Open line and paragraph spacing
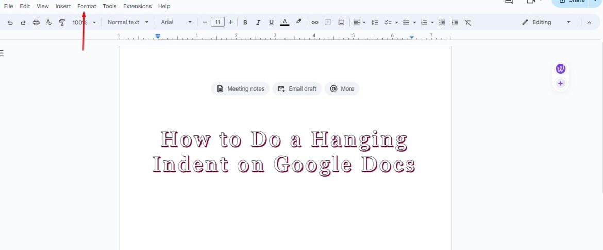This screenshot has width=603, height=250. point(375,22)
